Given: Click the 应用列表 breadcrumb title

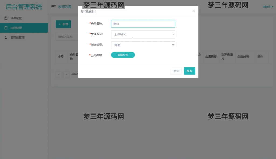Looking at the screenshot, I should point(65,7).
